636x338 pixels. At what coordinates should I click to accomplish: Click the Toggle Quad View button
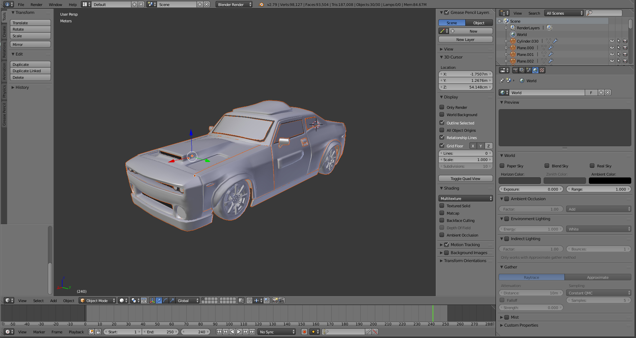tap(465, 179)
